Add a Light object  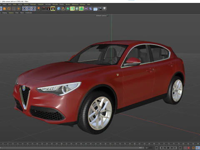pos(105,9)
